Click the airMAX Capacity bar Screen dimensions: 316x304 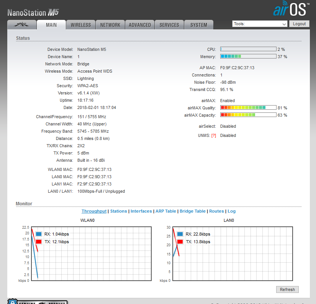[x=248, y=115]
